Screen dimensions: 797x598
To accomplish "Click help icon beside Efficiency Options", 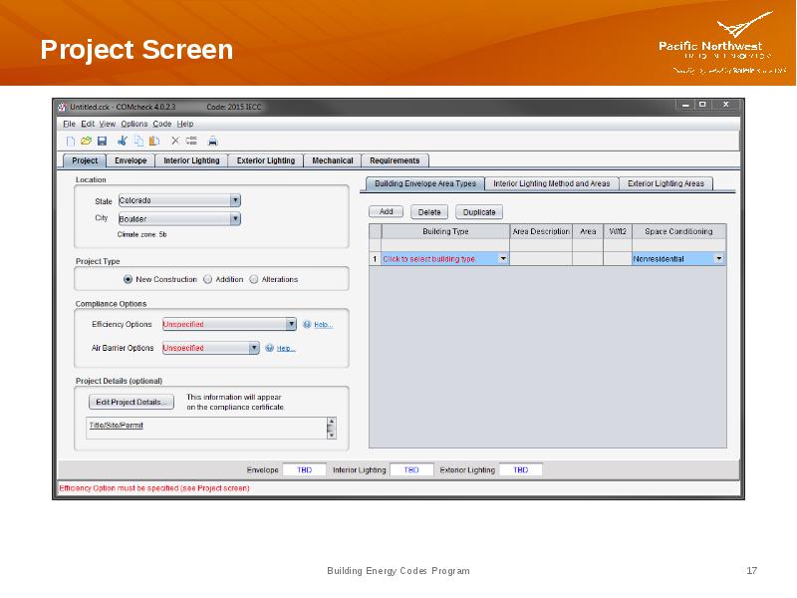I will (x=307, y=325).
